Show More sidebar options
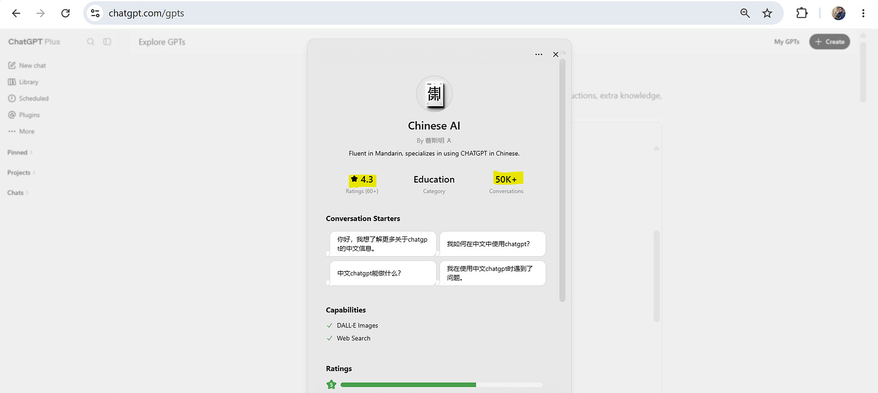Viewport: 878px width, 393px height. pos(21,131)
